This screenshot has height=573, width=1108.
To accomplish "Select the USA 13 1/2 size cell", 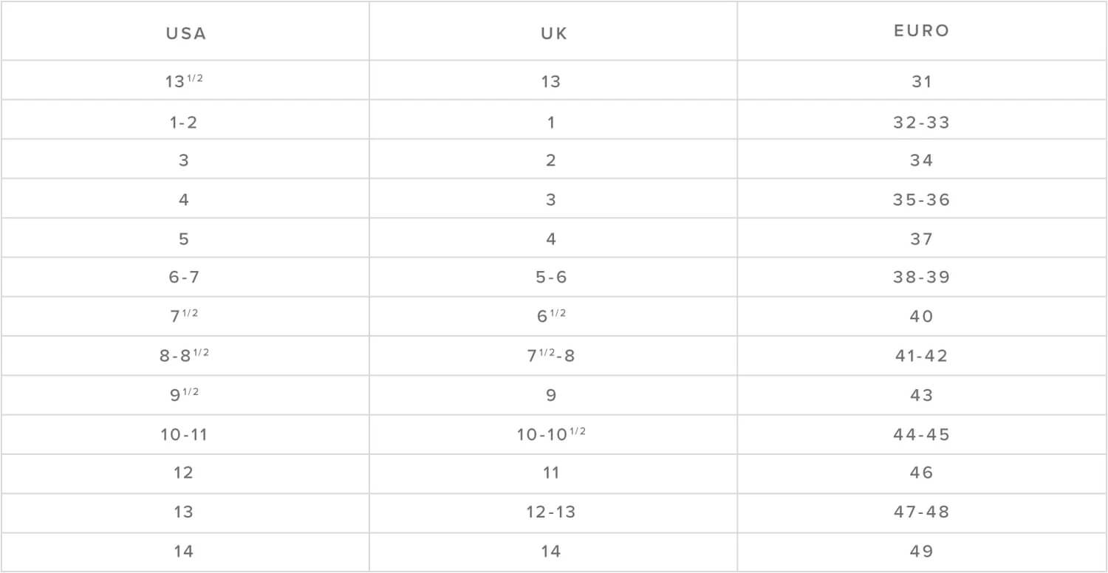I will (184, 80).
